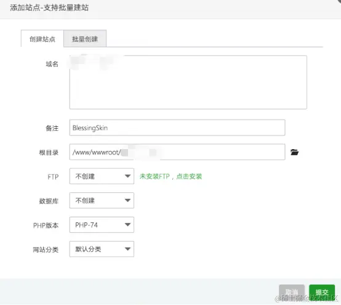Screen dimensions: 341x305
Task: Switch to the 批量创建 tab
Action: [85, 39]
